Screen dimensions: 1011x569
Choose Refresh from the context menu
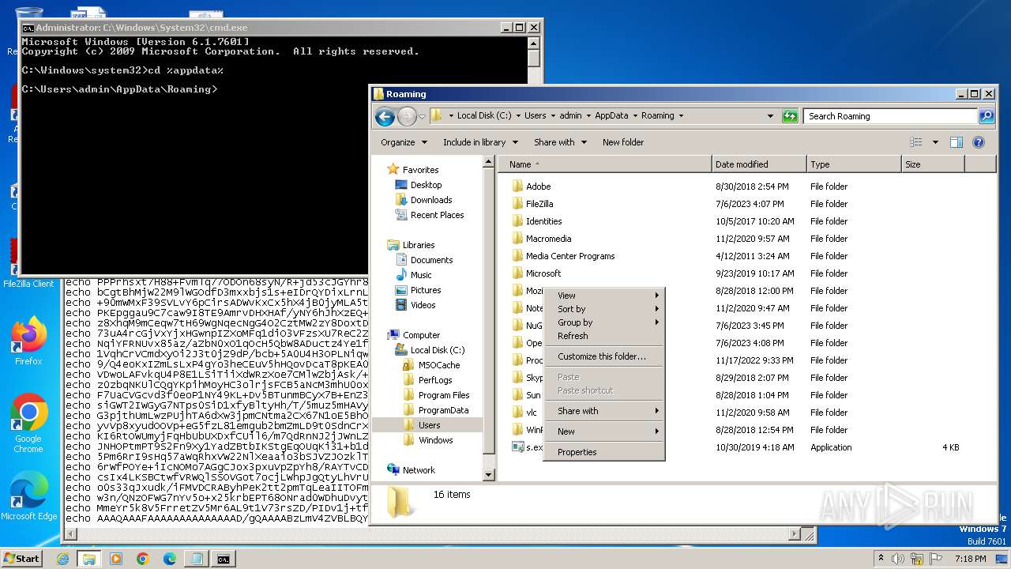604,336
